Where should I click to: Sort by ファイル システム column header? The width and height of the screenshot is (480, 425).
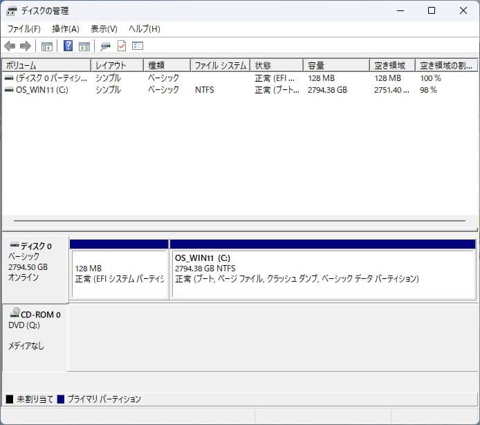(221, 65)
